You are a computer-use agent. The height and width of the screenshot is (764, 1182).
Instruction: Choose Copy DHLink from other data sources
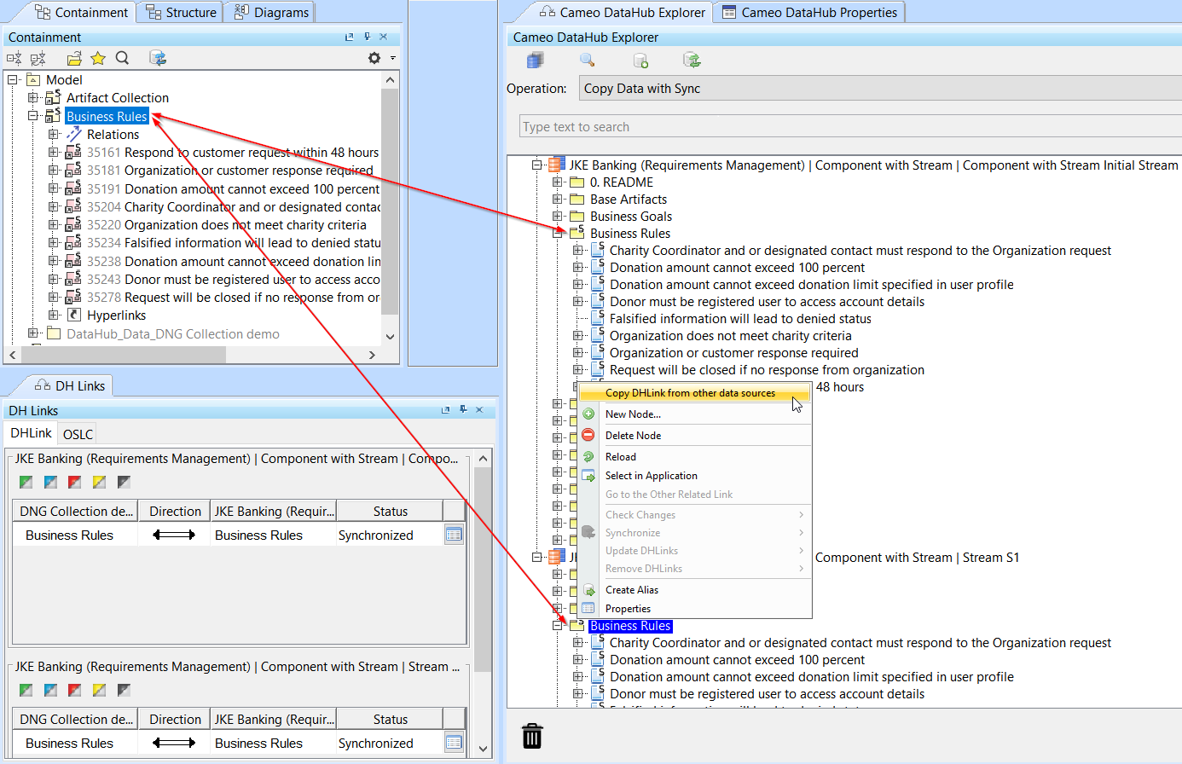pos(690,393)
